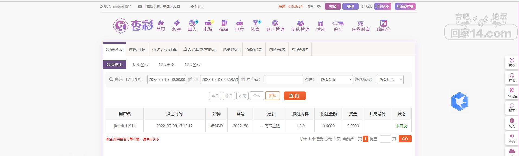Click the 杏彩 site logo

pyautogui.click(x=133, y=26)
